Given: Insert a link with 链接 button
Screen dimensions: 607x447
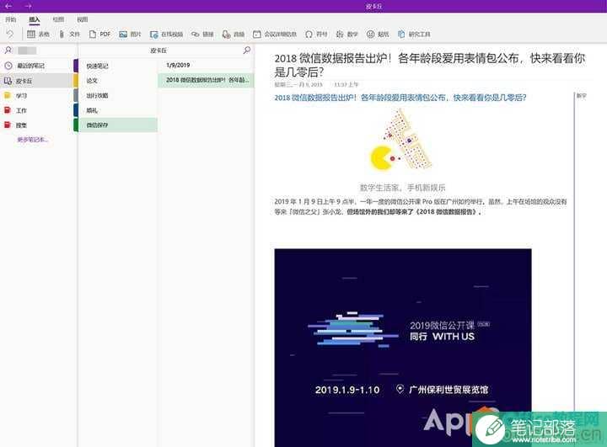Looking at the screenshot, I should click(202, 35).
